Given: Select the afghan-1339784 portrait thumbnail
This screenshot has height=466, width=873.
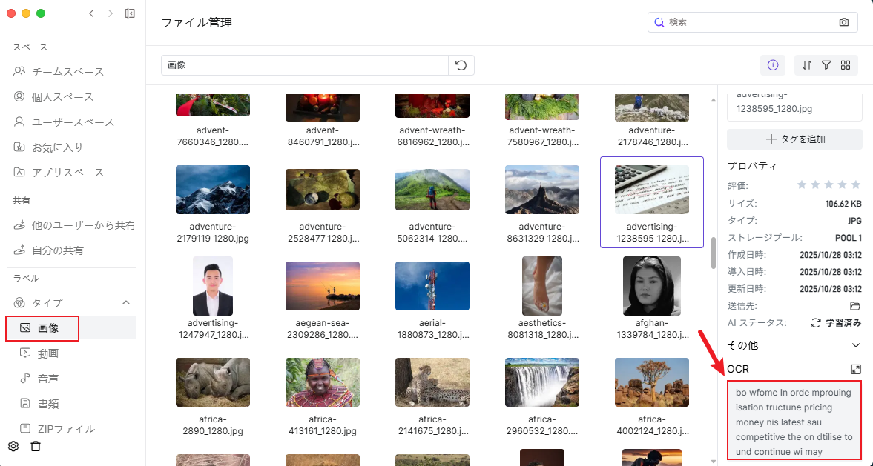Looking at the screenshot, I should coord(652,286).
